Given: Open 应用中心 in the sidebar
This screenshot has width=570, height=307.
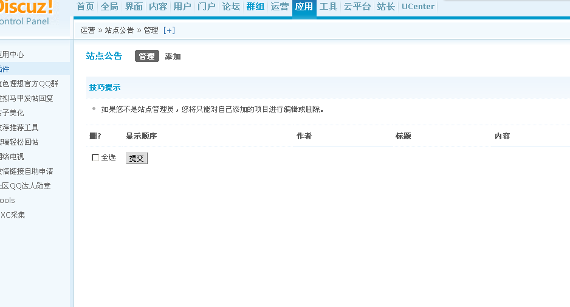Looking at the screenshot, I should click(x=12, y=55).
